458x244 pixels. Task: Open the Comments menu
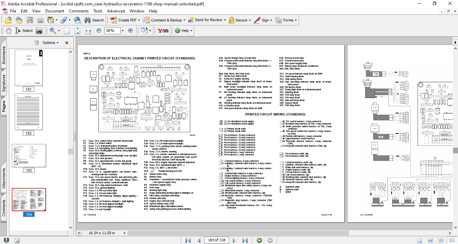[79, 11]
